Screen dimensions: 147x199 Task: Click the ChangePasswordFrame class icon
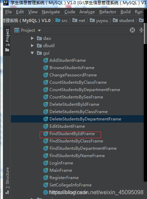pos(46,75)
